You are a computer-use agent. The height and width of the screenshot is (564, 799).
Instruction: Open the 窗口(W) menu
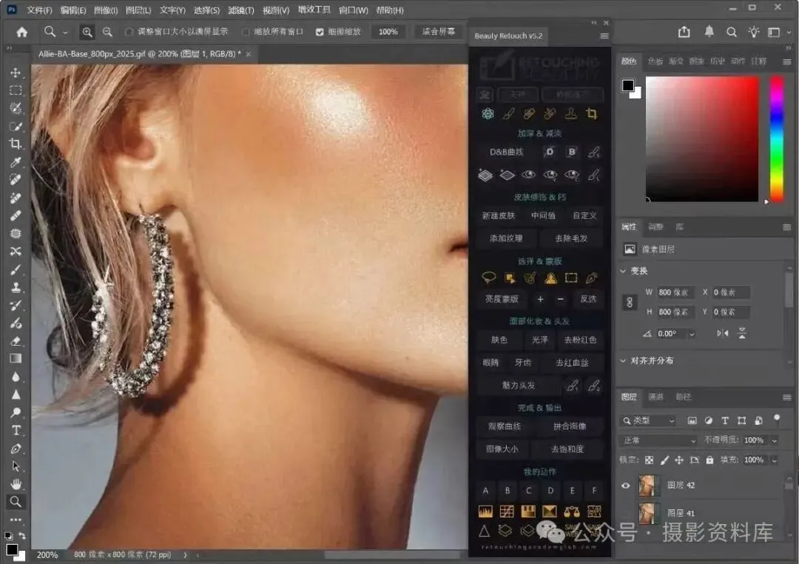[353, 10]
